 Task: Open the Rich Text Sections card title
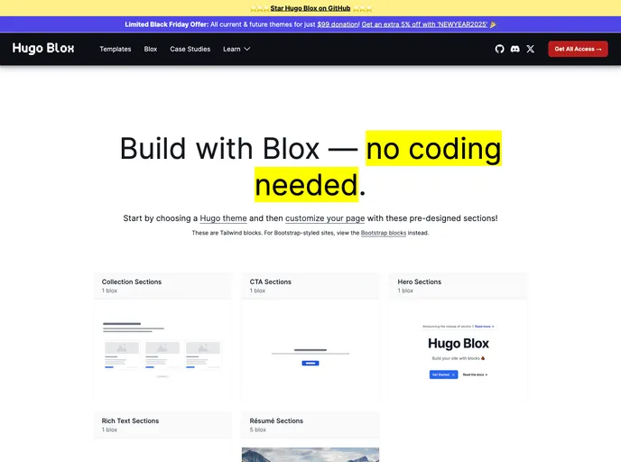130,420
